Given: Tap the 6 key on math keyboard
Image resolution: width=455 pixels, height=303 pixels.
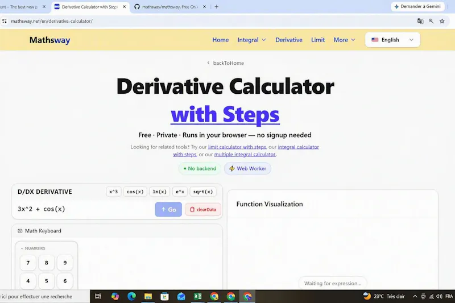Looking at the screenshot, I should (65, 281).
